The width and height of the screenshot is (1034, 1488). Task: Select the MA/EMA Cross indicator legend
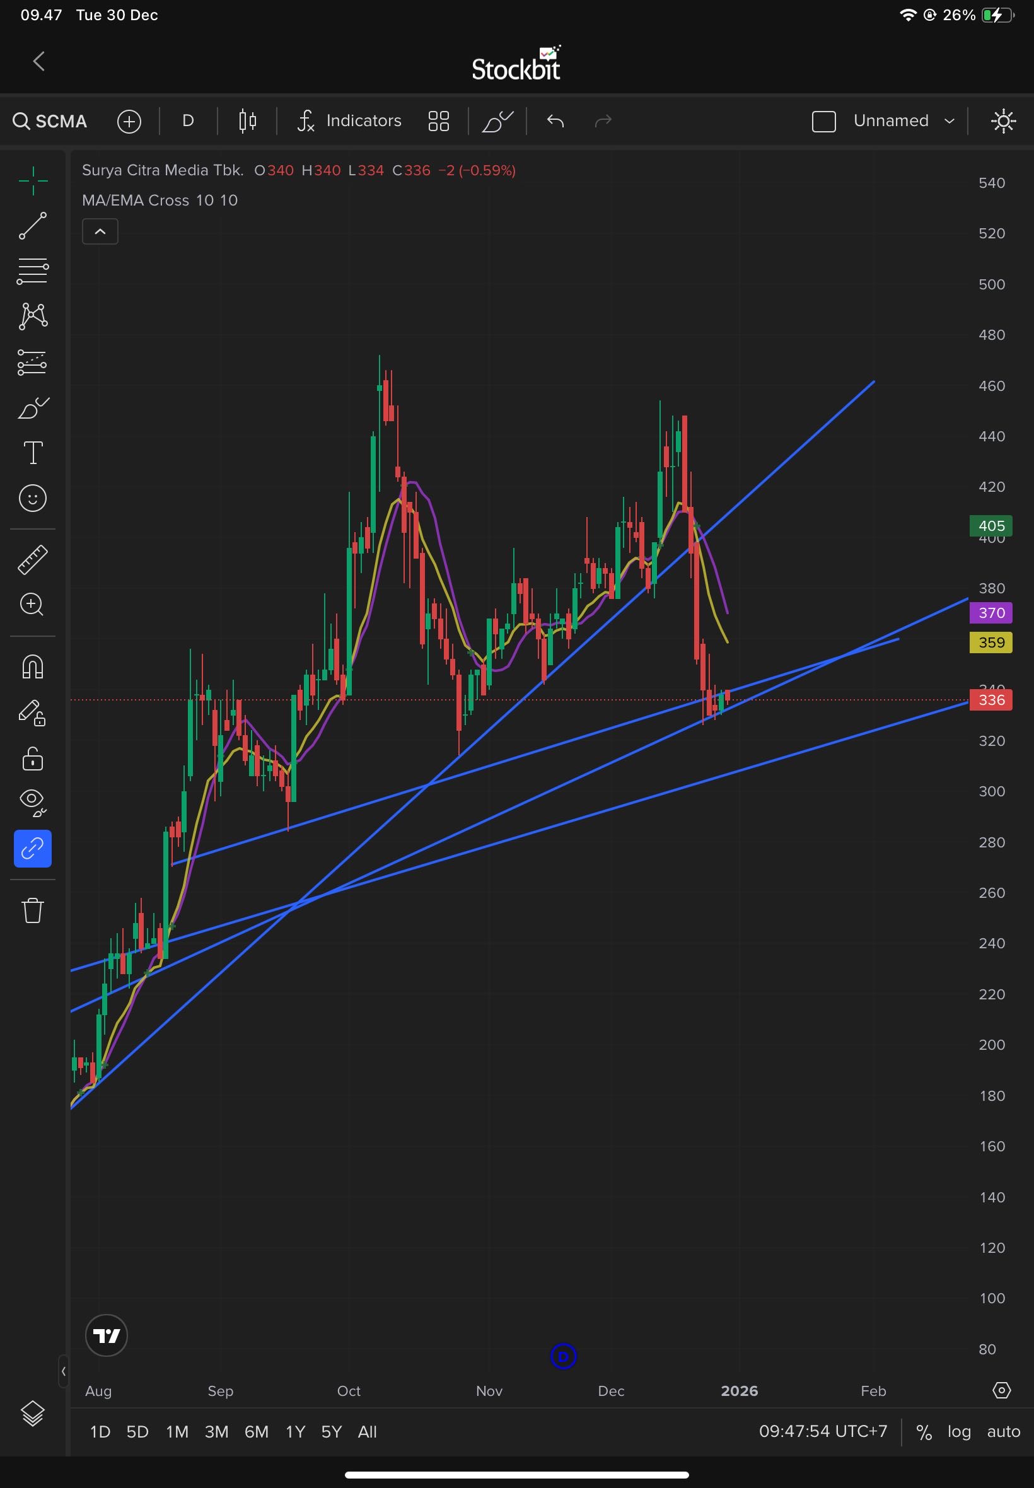click(x=160, y=200)
